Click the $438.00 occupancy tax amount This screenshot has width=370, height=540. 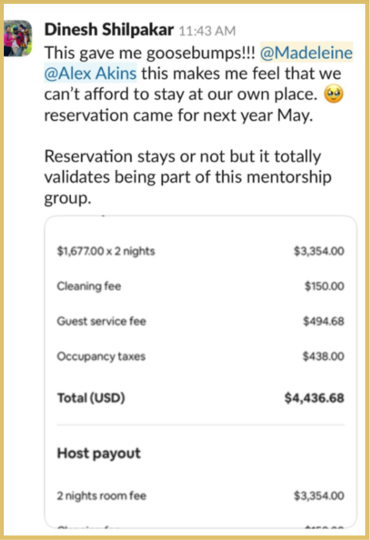[324, 356]
